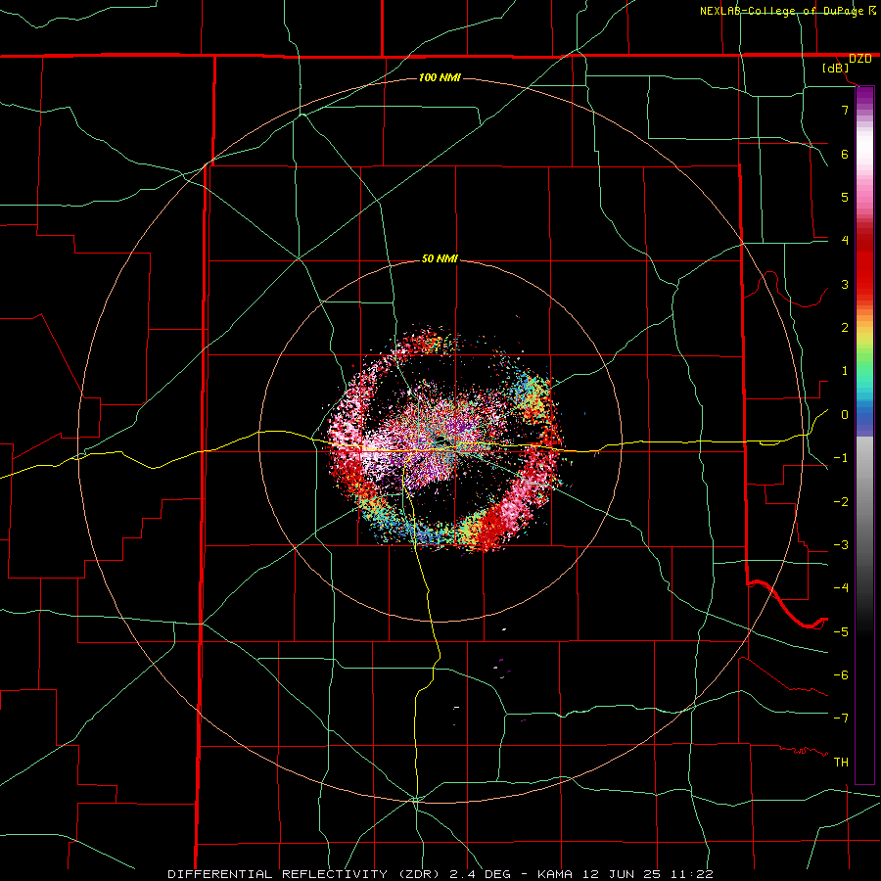
Task: Click the value -2 on the color scale
Action: click(x=841, y=502)
